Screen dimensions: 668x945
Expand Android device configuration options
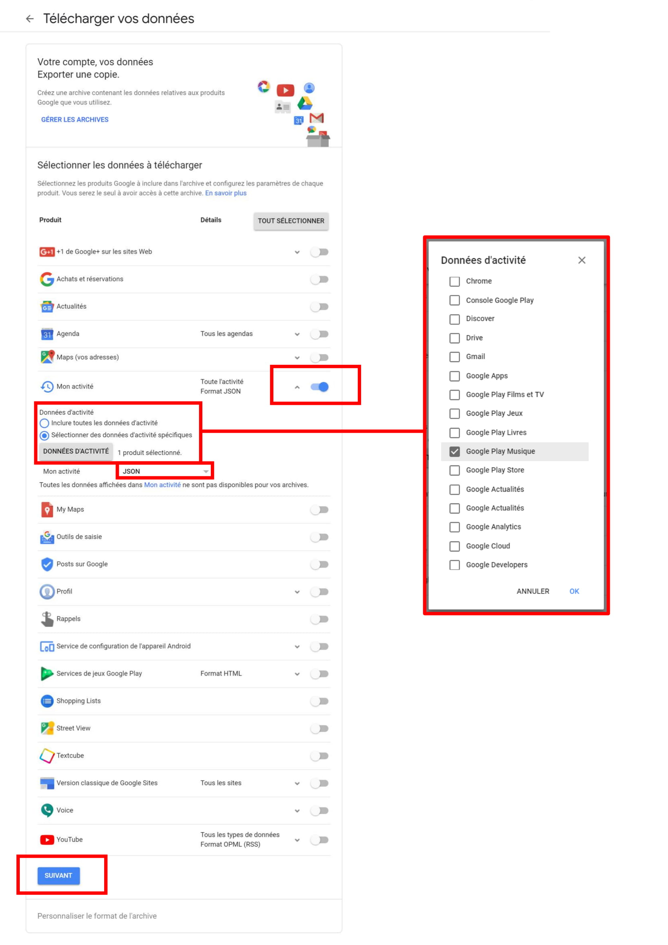tap(297, 647)
